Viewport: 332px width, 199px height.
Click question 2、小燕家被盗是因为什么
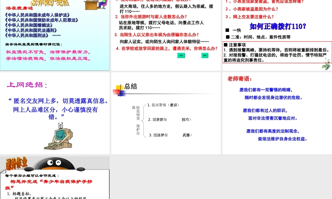(252, 9)
